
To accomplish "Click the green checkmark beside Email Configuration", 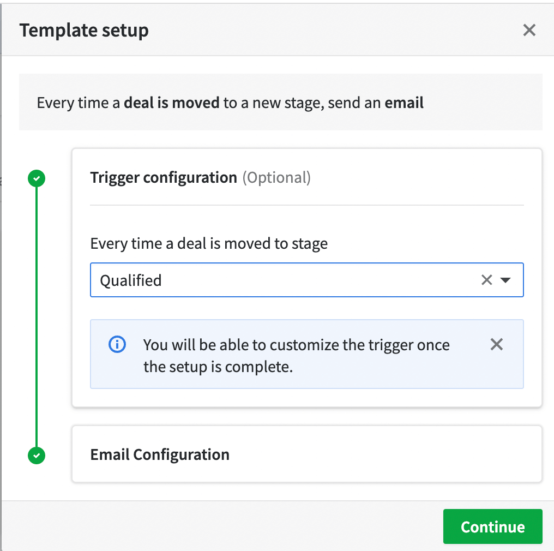I will [37, 455].
